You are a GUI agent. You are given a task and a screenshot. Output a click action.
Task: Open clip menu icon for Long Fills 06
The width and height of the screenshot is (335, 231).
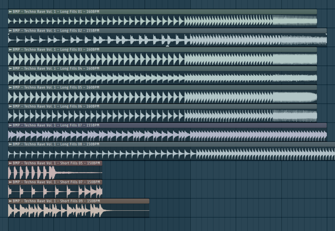(10, 106)
